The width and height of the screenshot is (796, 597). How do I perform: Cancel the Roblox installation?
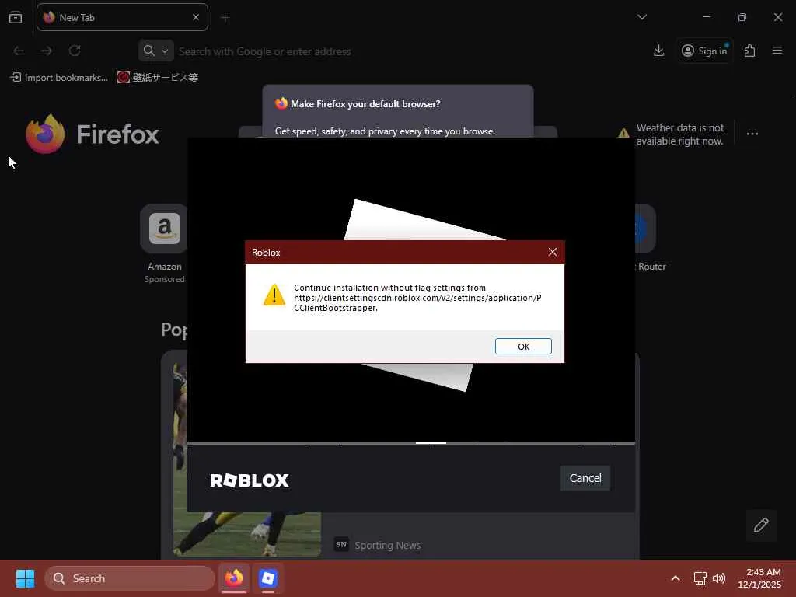tap(585, 478)
